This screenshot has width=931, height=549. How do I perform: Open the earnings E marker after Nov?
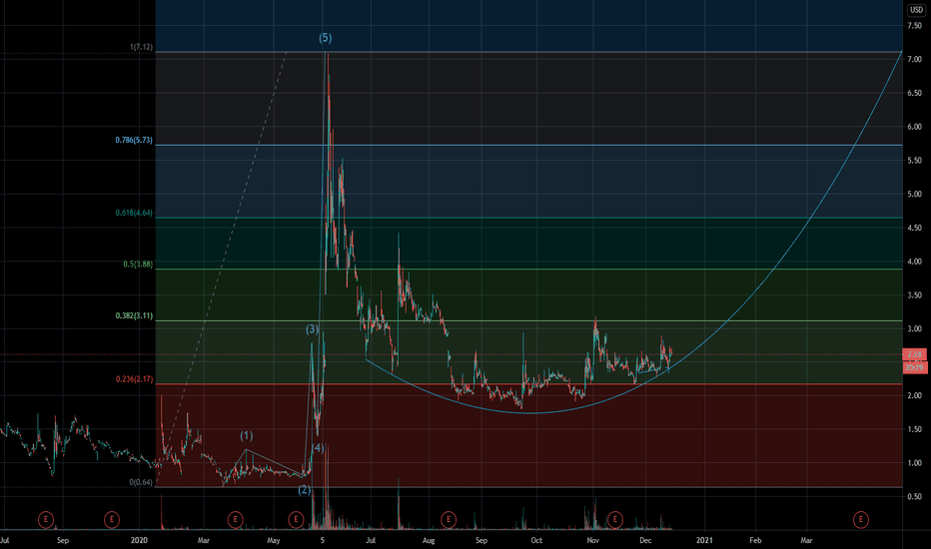[615, 520]
